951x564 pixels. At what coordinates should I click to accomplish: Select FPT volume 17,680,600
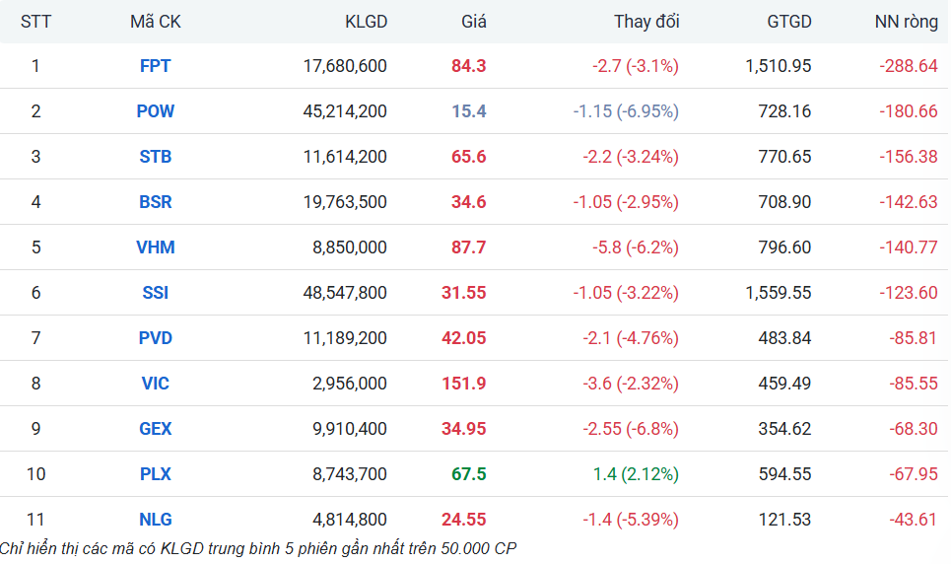coord(345,65)
